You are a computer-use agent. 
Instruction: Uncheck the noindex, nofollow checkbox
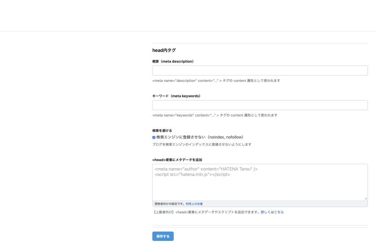pyautogui.click(x=154, y=137)
